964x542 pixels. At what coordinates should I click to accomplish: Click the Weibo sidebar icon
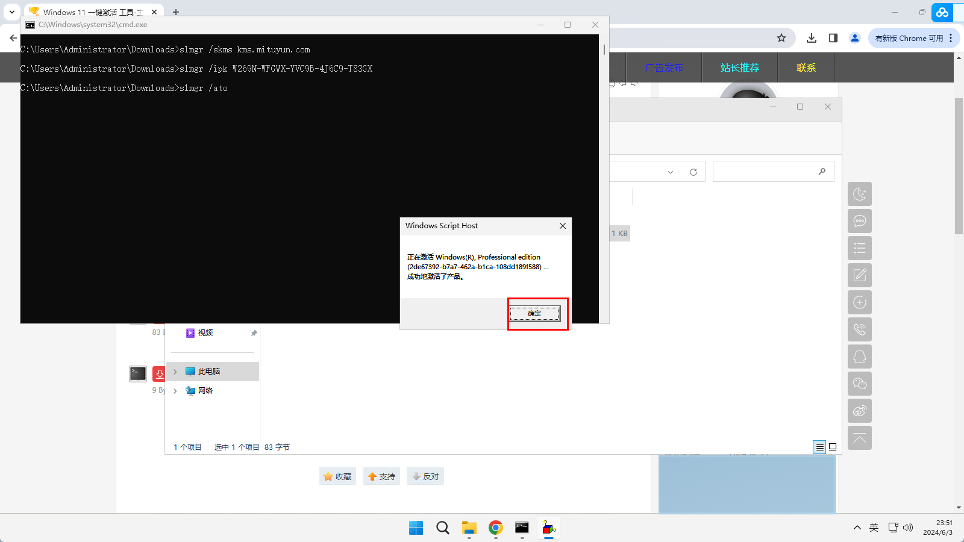click(x=860, y=411)
